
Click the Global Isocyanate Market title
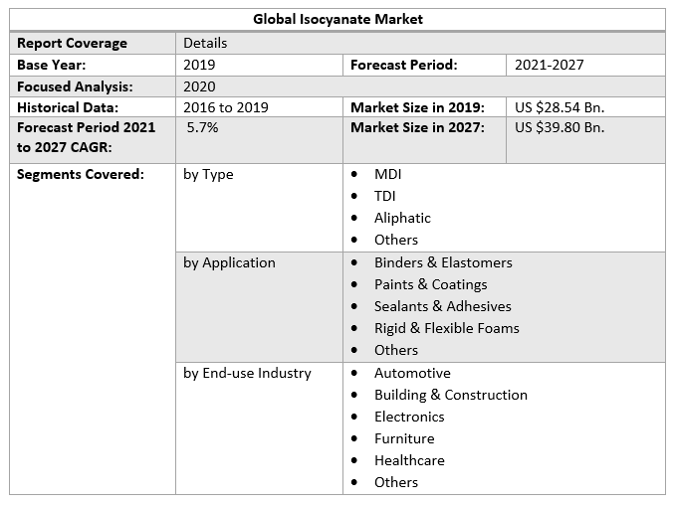[337, 19]
